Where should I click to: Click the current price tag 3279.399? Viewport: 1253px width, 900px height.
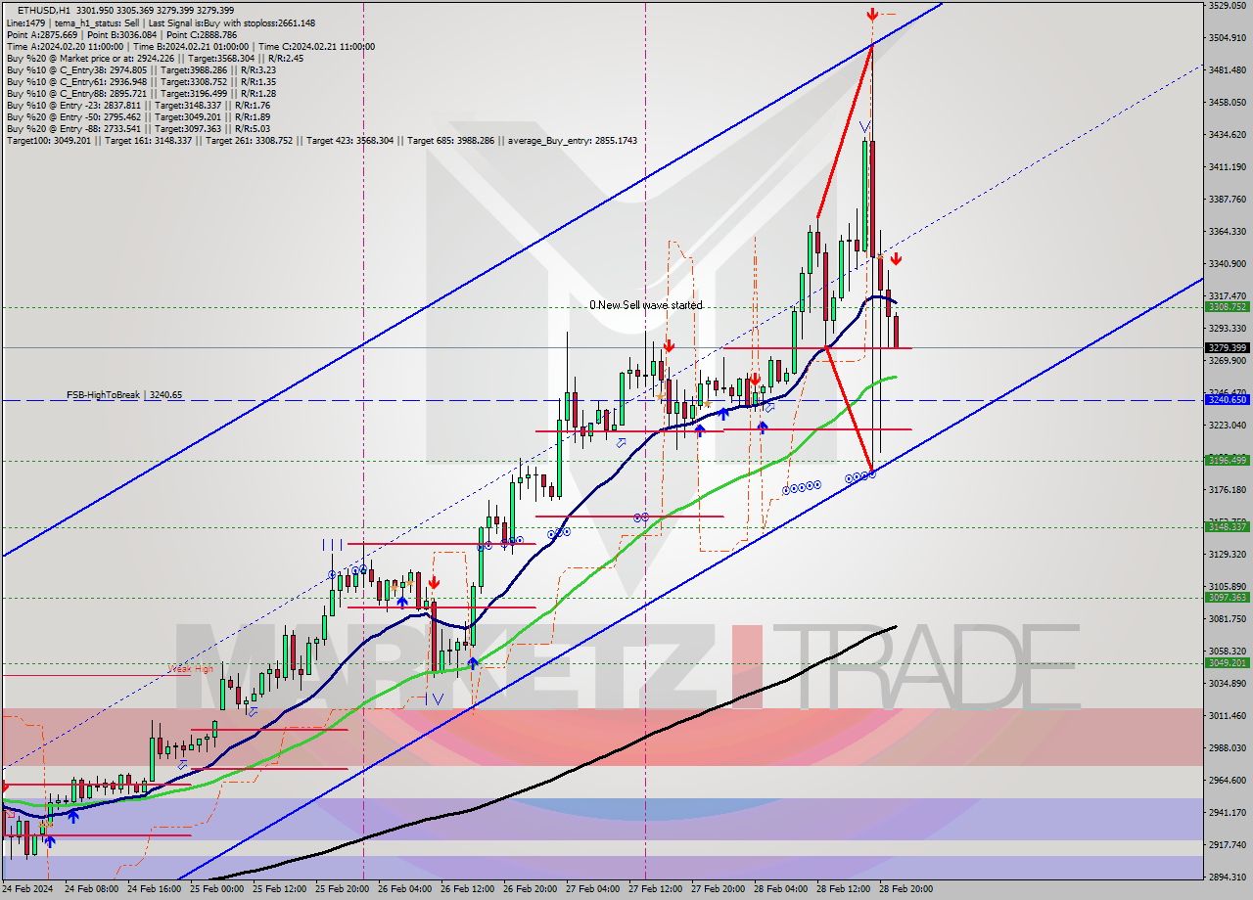[x=1227, y=347]
